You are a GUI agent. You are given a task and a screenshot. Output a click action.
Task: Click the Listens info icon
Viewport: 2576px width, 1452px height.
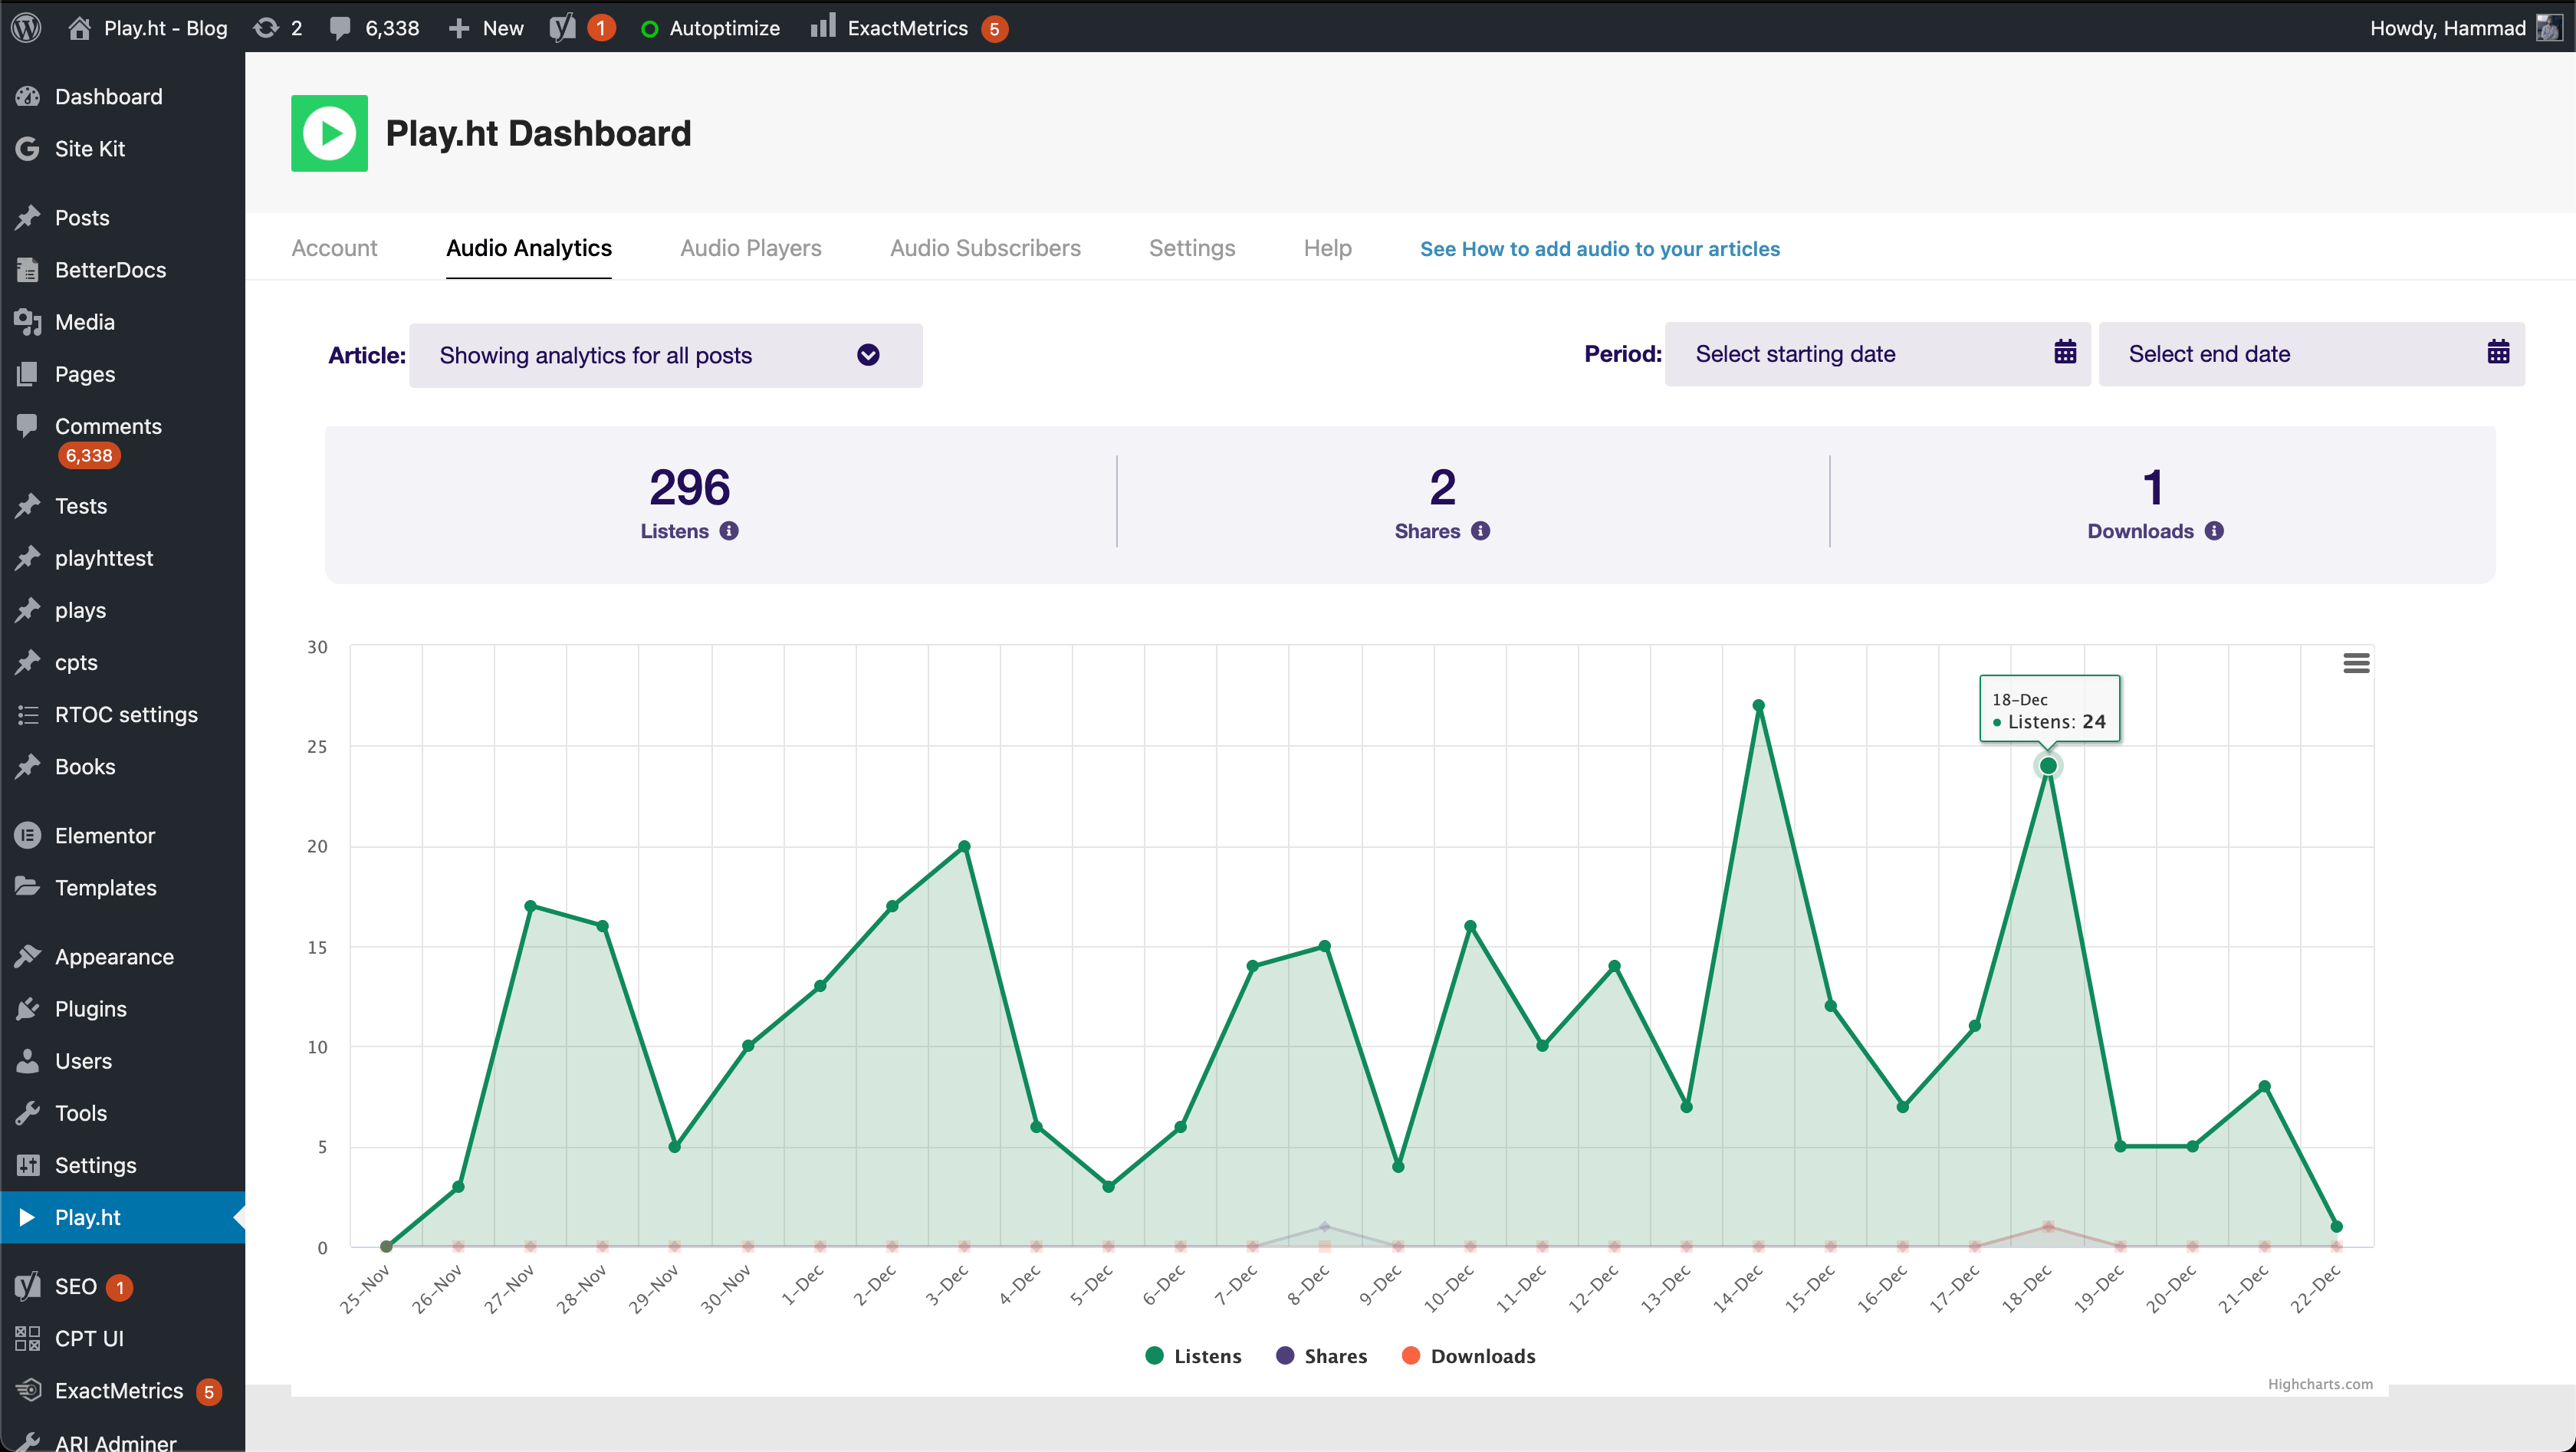click(729, 531)
